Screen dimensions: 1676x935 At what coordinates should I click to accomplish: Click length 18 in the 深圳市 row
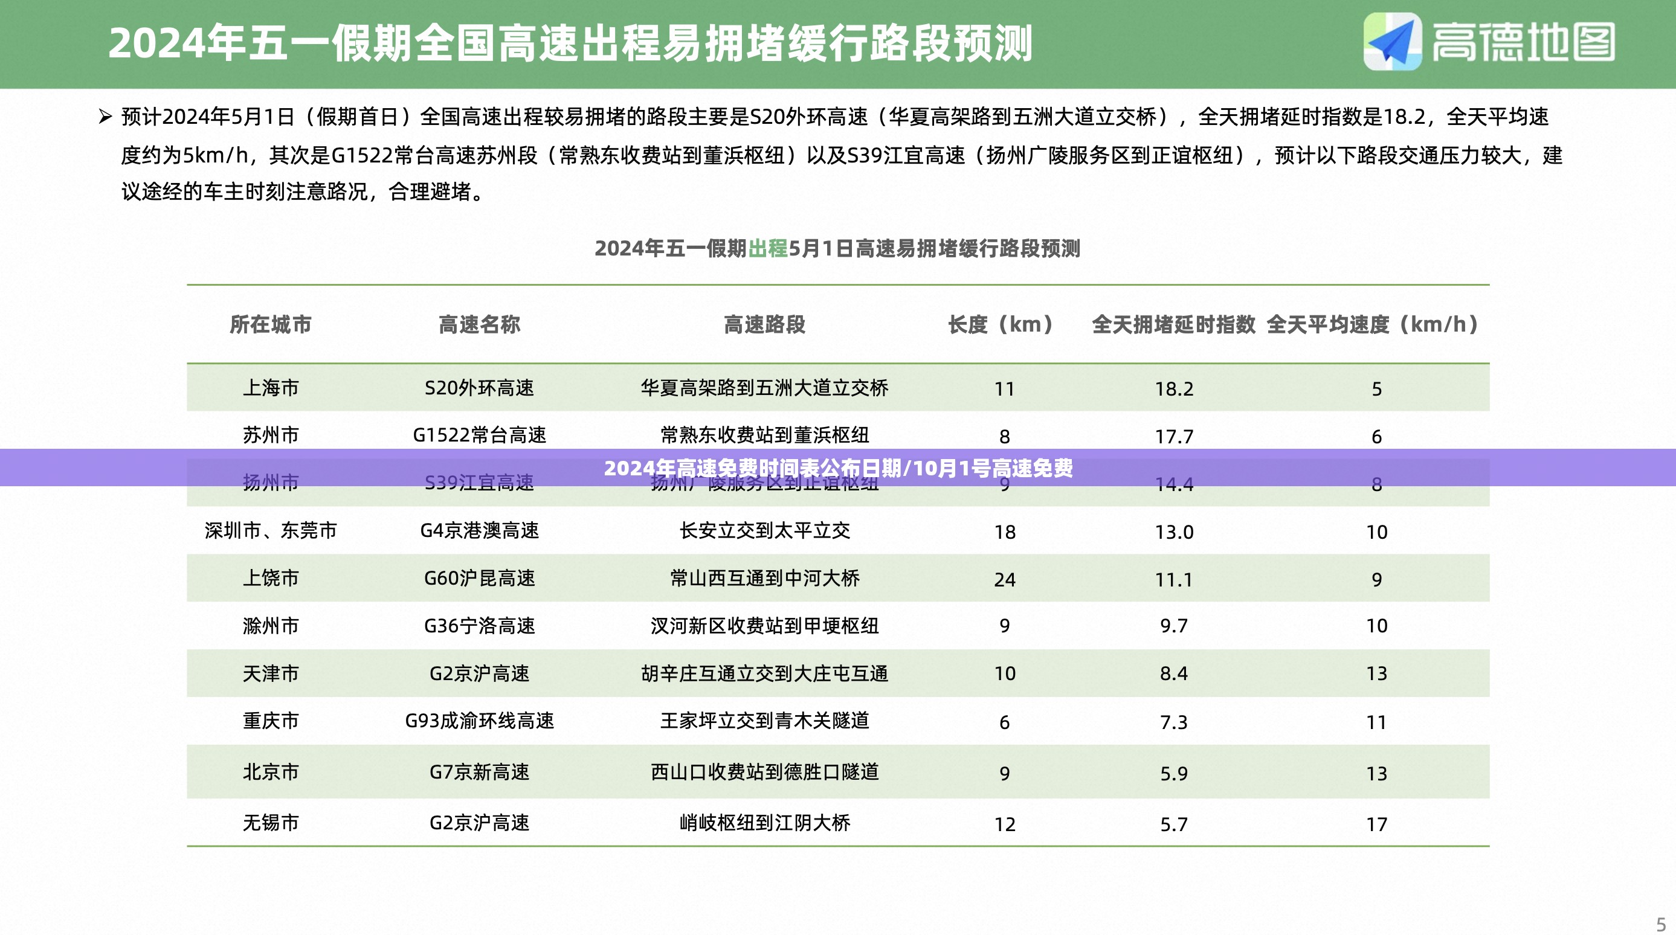(x=1005, y=532)
